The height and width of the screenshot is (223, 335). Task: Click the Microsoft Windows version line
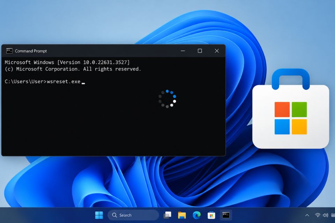(67, 62)
